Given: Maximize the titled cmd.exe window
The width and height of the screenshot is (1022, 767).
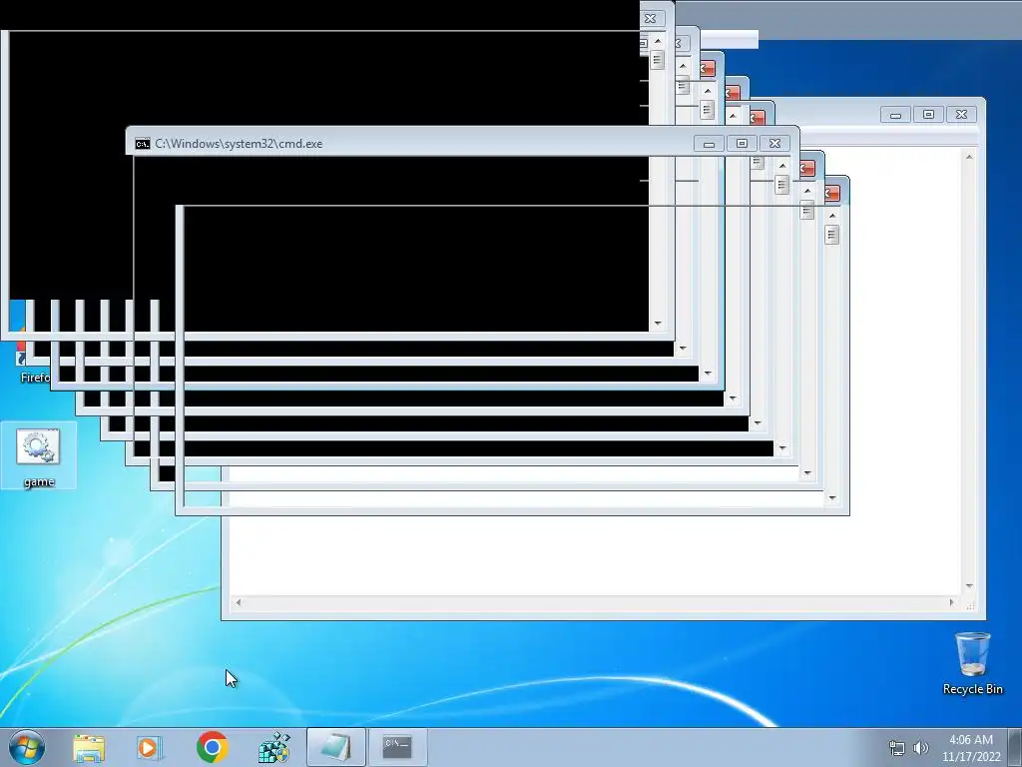Looking at the screenshot, I should point(742,144).
